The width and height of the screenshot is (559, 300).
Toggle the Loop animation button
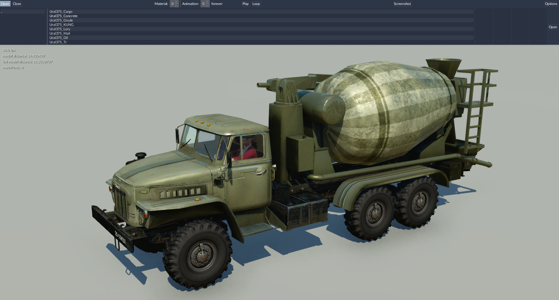(x=256, y=4)
